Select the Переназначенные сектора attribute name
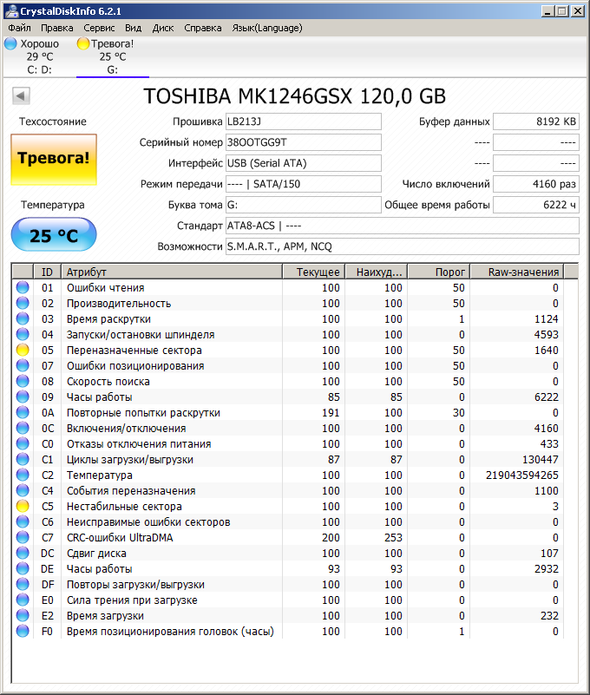The image size is (590, 695). coord(134,351)
